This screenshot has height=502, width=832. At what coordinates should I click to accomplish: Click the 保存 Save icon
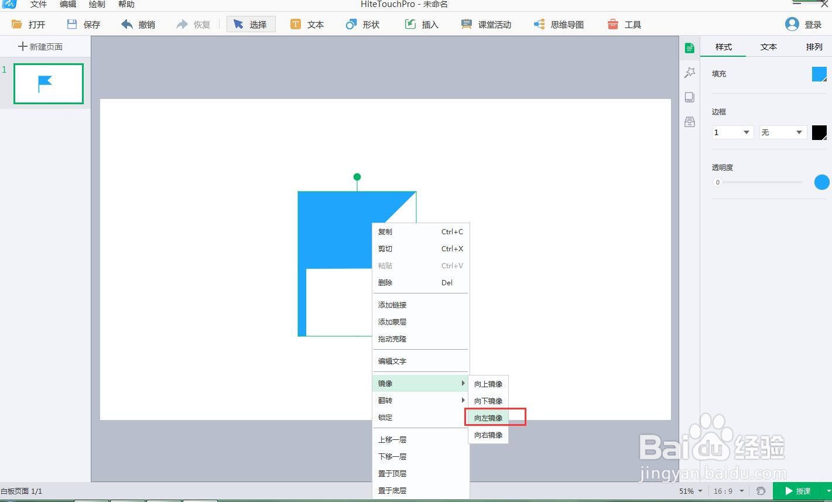point(82,24)
